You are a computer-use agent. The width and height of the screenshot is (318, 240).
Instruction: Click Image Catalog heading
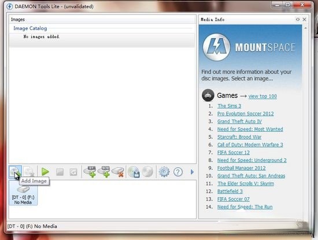[x=30, y=28]
